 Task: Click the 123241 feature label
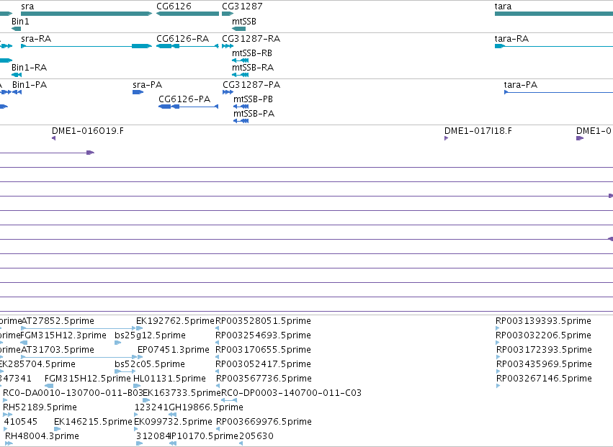[151, 407]
